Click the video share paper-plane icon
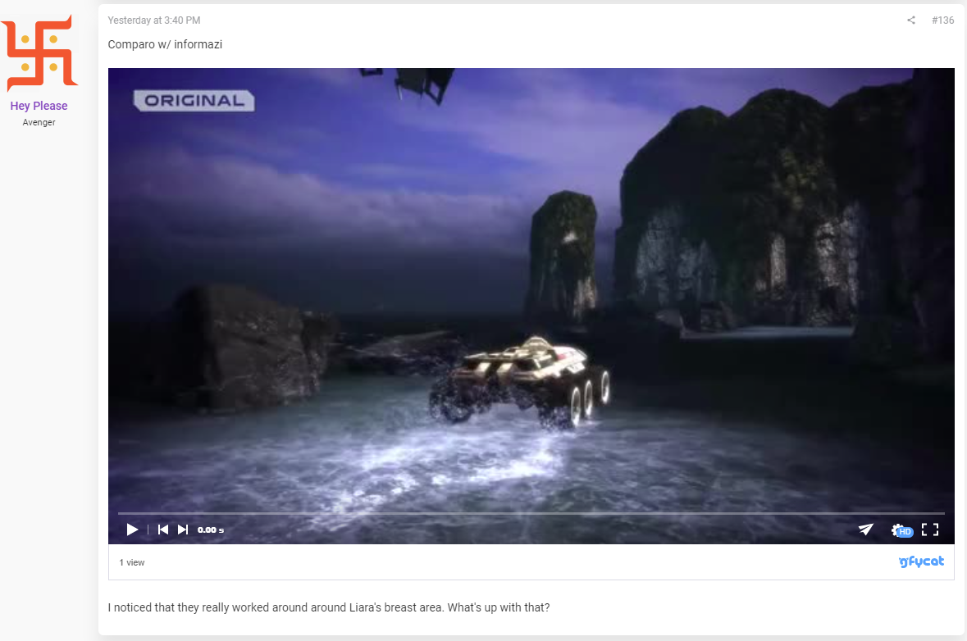 866,530
